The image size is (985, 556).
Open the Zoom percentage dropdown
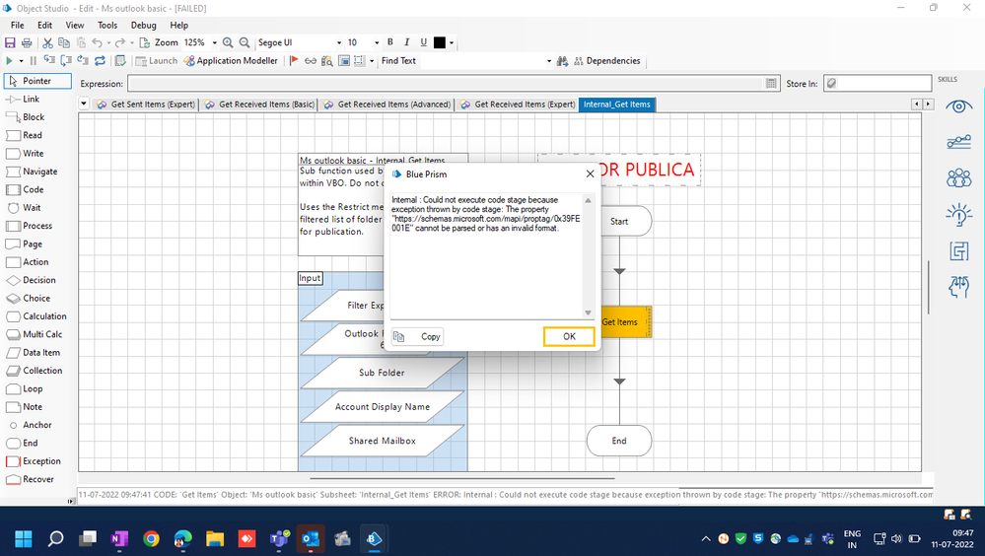click(x=213, y=43)
